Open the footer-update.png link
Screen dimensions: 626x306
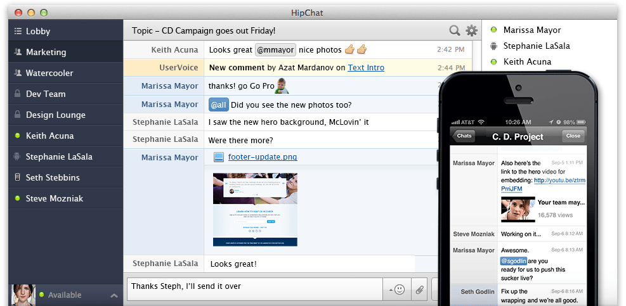coord(263,157)
